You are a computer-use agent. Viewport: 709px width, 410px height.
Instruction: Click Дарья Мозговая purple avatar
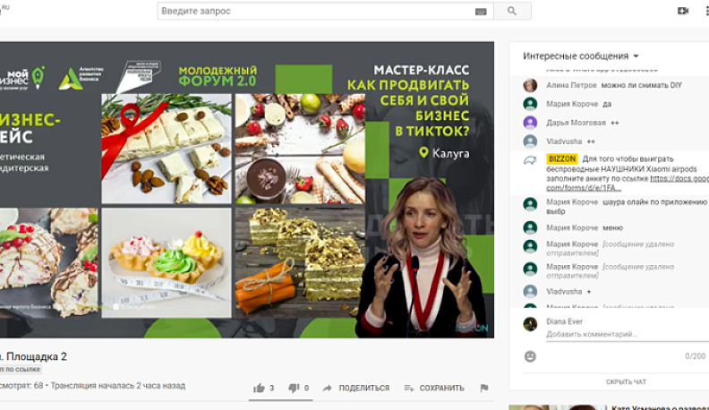point(530,123)
